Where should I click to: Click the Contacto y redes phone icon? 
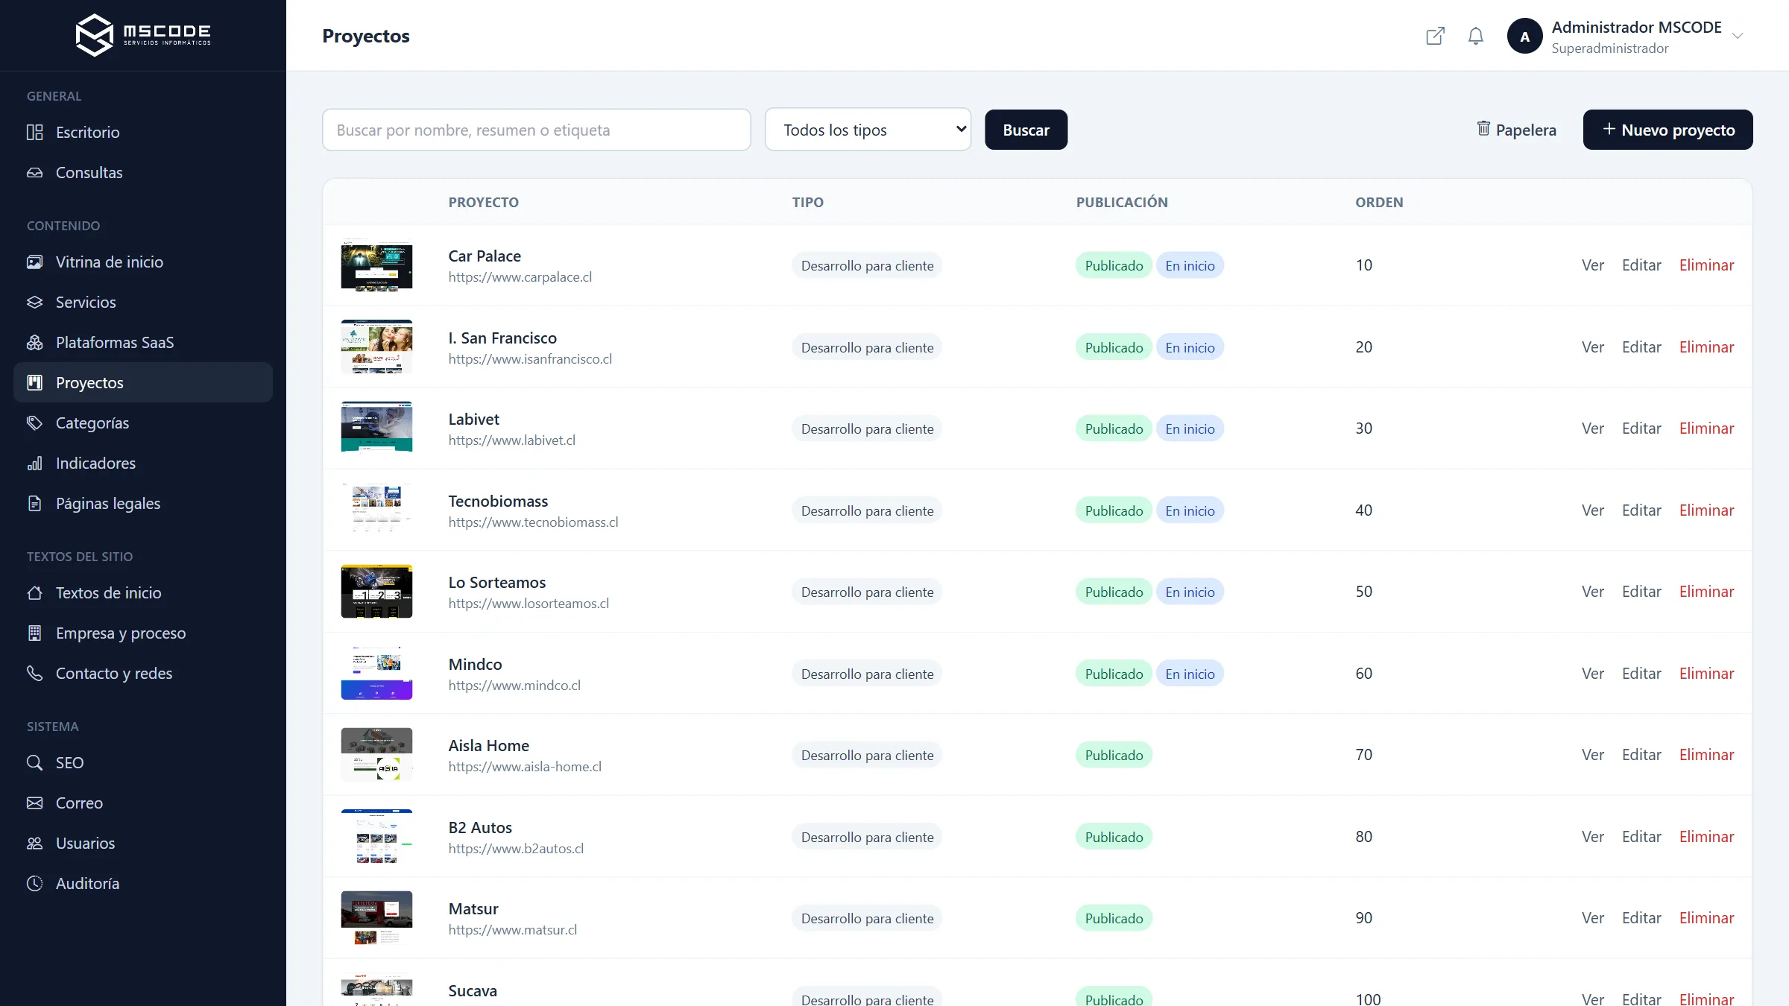click(35, 673)
